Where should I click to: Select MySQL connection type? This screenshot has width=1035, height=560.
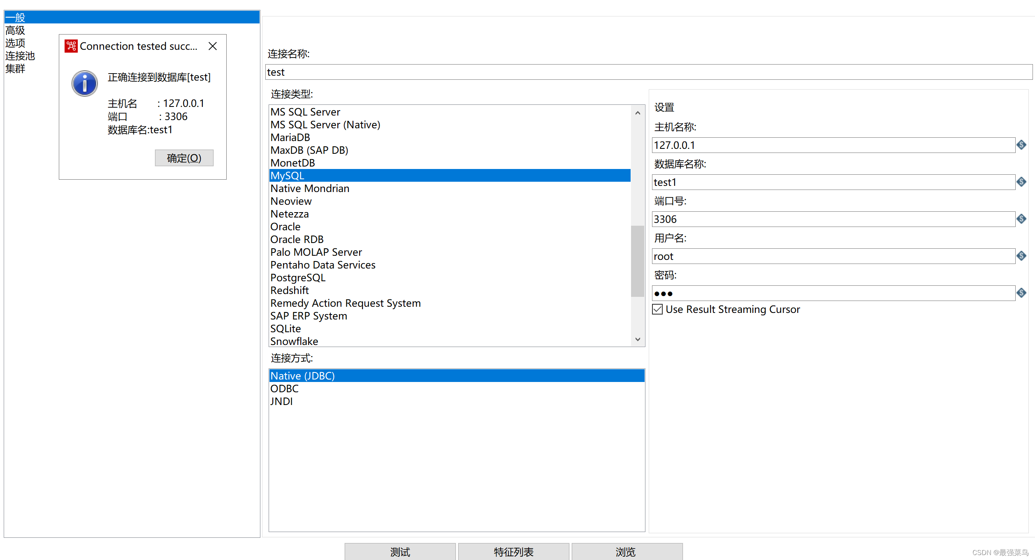(450, 176)
